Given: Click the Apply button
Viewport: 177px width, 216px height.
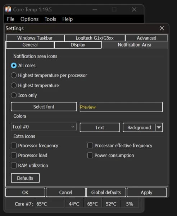Looking at the screenshot, I should tap(146, 192).
